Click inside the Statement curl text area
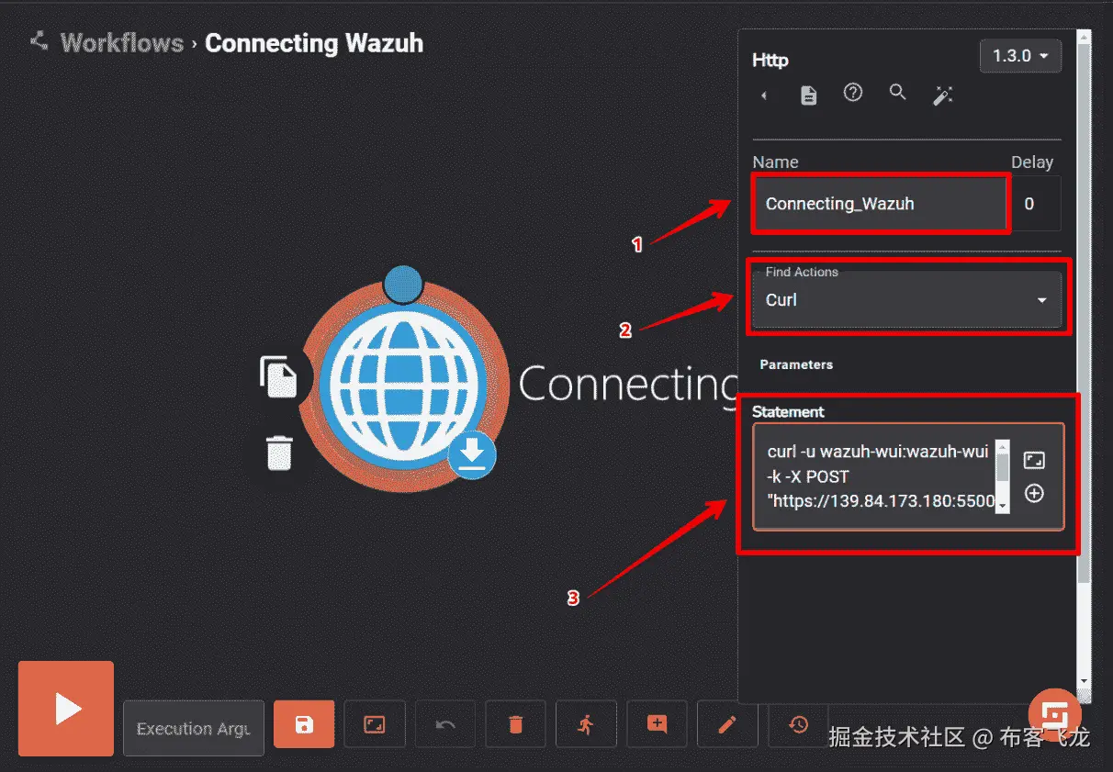The image size is (1113, 772). (x=881, y=476)
